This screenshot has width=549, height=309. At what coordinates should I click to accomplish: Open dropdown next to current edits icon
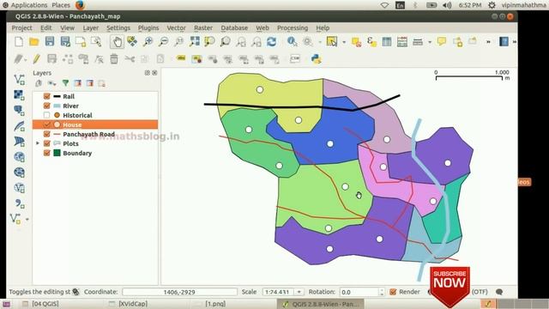point(26,59)
